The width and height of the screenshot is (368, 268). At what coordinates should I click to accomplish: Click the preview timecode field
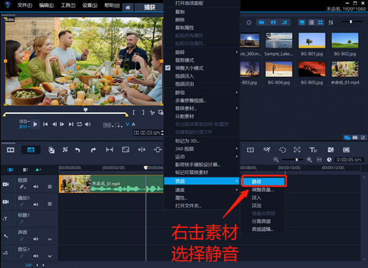click(147, 133)
